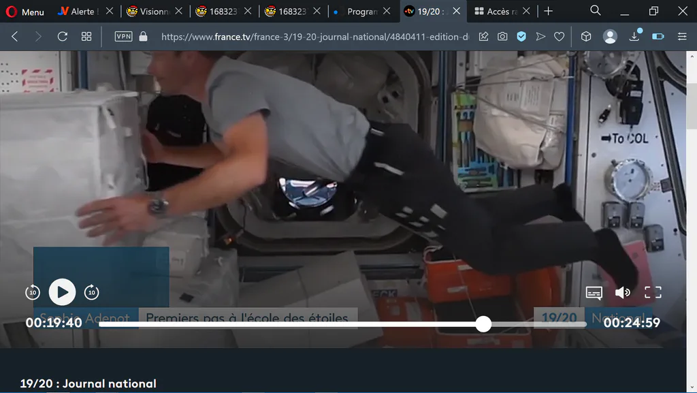Open the downloads panel
The width and height of the screenshot is (697, 393).
coord(635,37)
